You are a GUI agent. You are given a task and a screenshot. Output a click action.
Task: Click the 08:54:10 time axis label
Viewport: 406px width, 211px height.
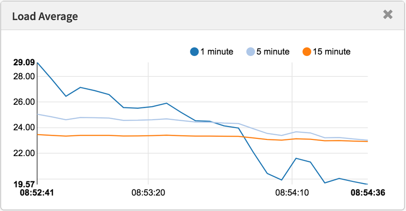(x=292, y=193)
